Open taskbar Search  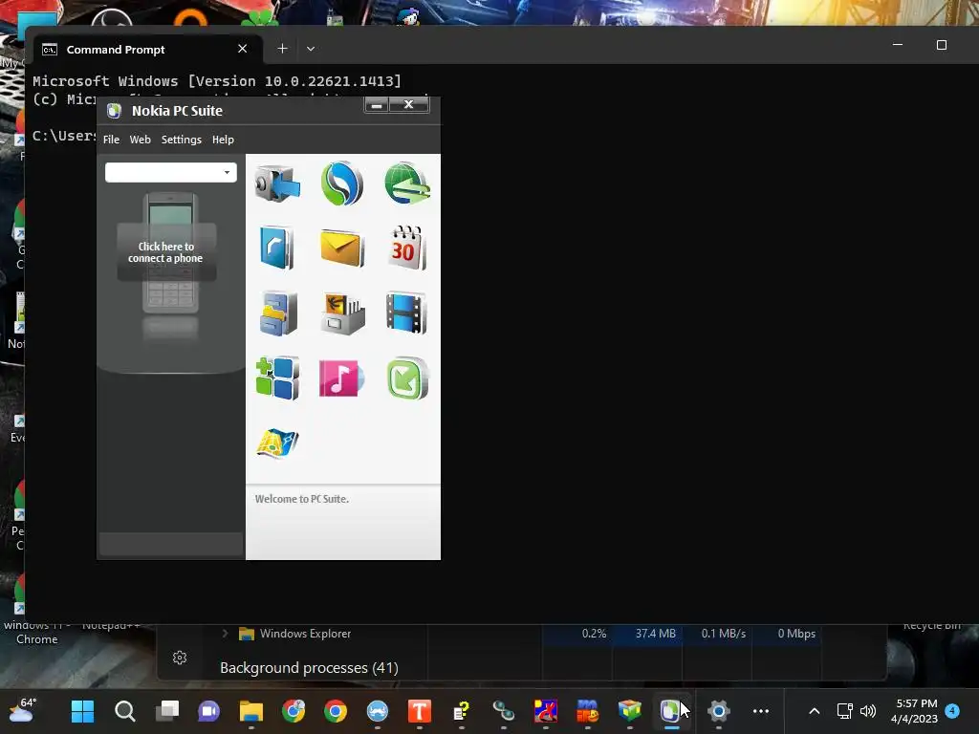(125, 711)
